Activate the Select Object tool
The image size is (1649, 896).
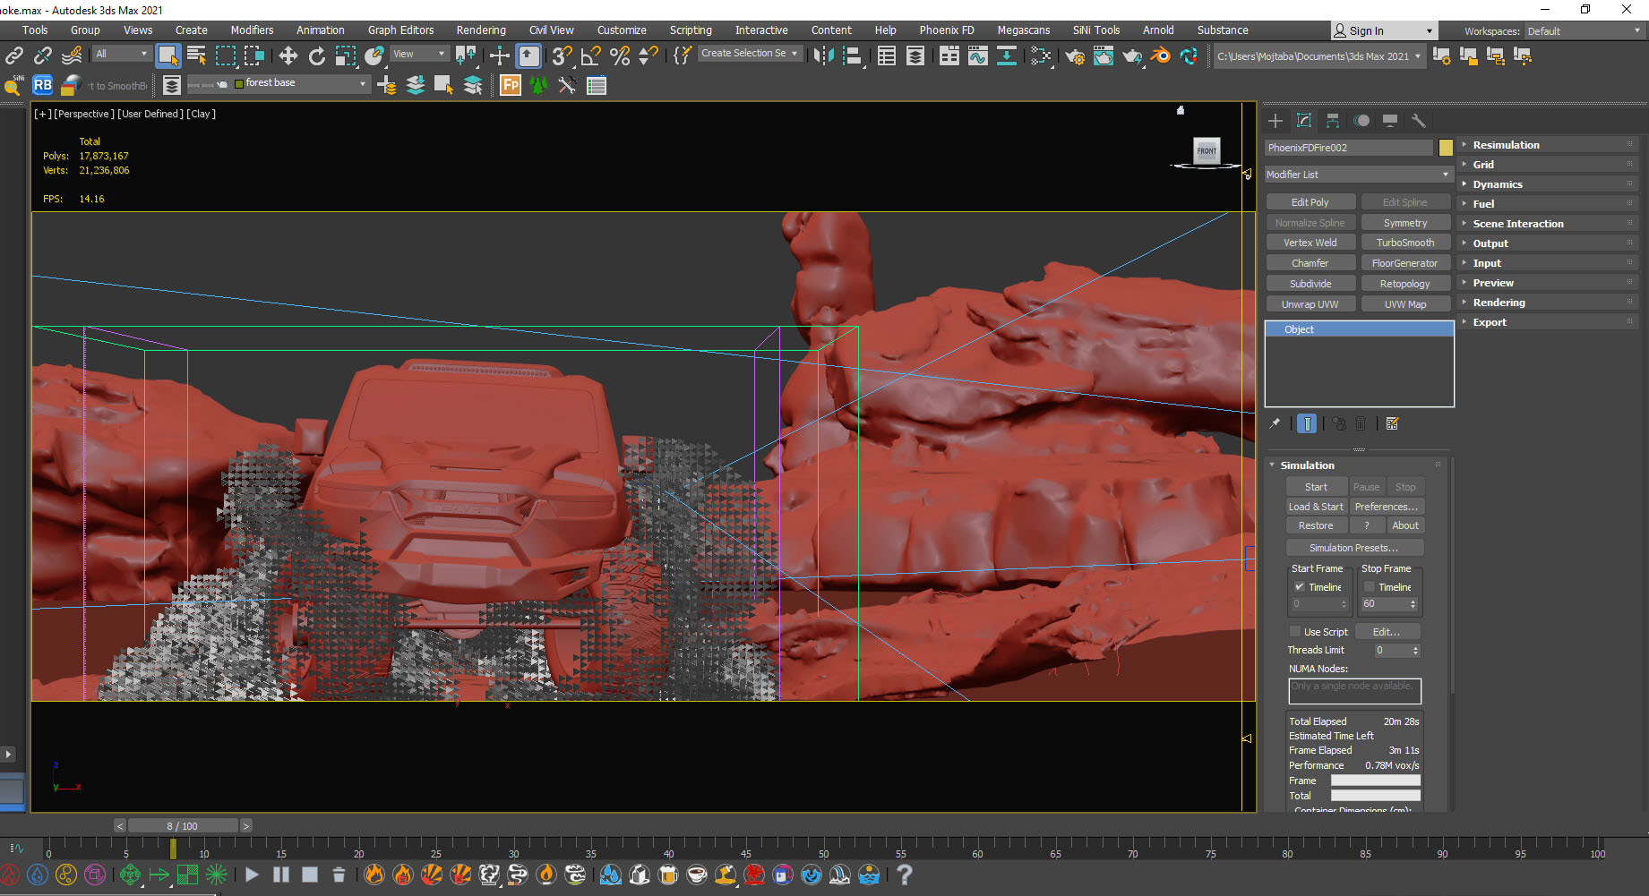[167, 55]
